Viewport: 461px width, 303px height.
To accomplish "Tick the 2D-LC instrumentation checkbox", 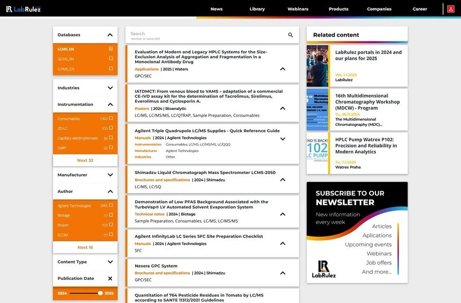I will pos(111,128).
